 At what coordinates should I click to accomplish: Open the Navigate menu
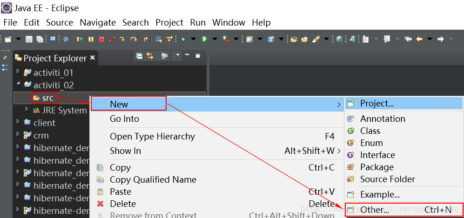[98, 22]
